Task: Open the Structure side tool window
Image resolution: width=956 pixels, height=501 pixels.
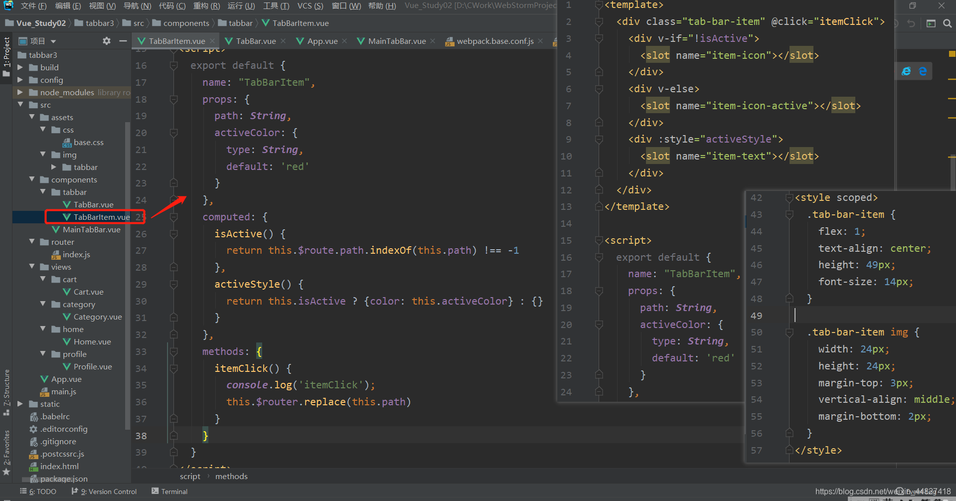Action: tap(6, 392)
